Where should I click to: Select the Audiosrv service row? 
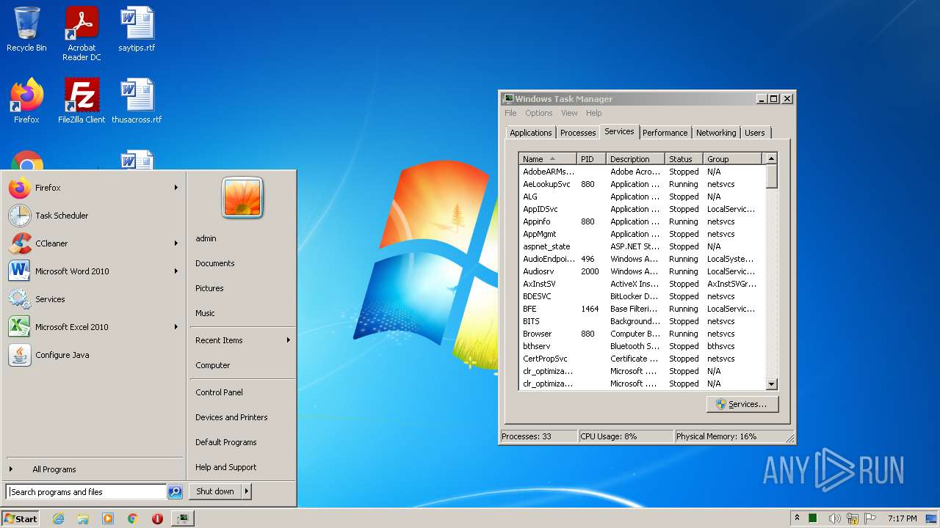pyautogui.click(x=642, y=271)
